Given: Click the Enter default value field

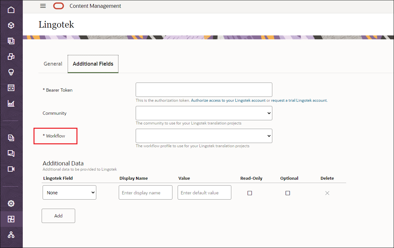Looking at the screenshot, I should (204, 192).
